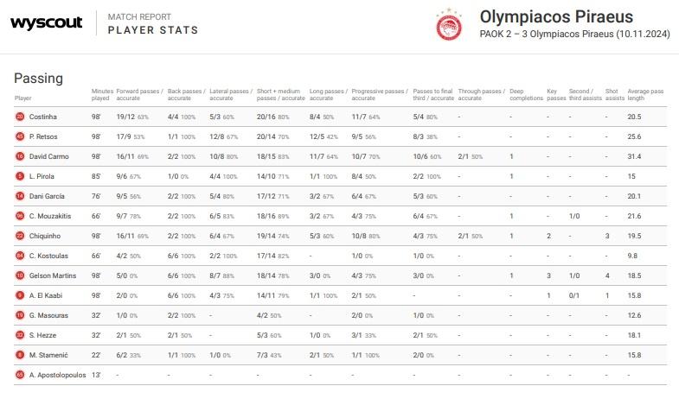The image size is (679, 405).
Task: Click P. Retsos's number 45 badge
Action: pyautogui.click(x=20, y=136)
